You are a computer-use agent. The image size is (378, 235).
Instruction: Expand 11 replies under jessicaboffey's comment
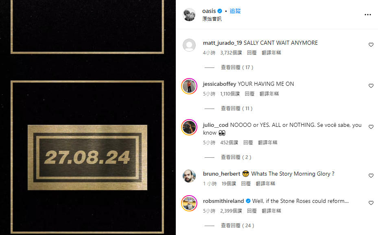click(x=237, y=109)
